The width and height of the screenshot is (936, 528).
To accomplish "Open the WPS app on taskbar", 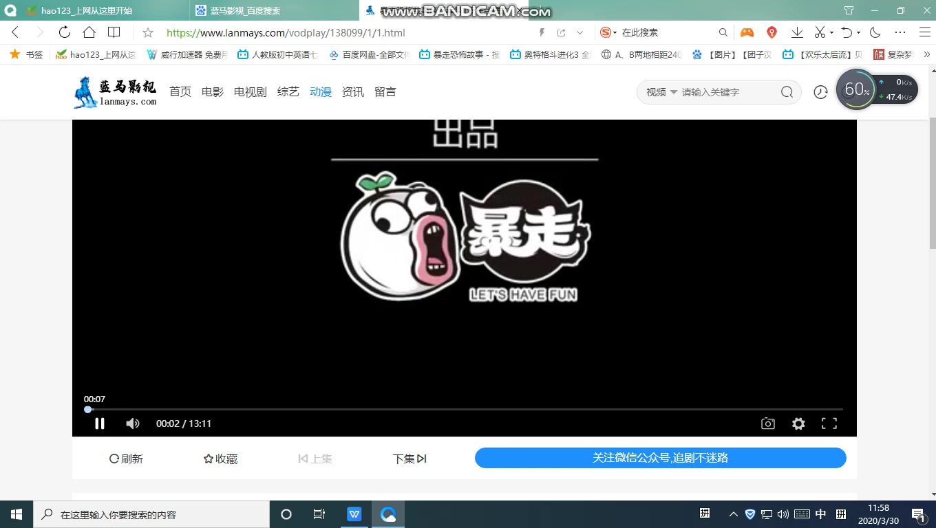I will pyautogui.click(x=354, y=514).
